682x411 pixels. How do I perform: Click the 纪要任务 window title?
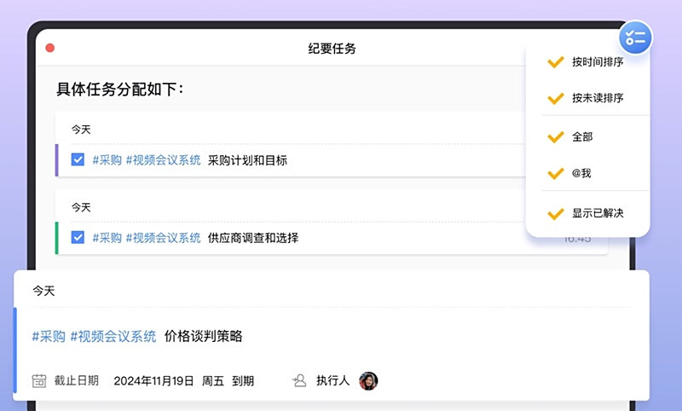tap(332, 49)
